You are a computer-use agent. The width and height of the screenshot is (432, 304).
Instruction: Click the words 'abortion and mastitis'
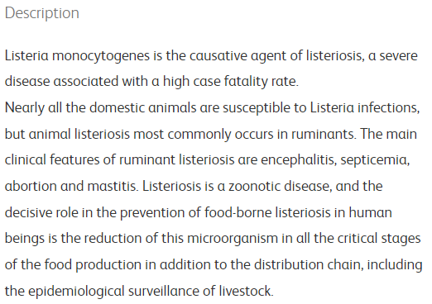point(70,186)
